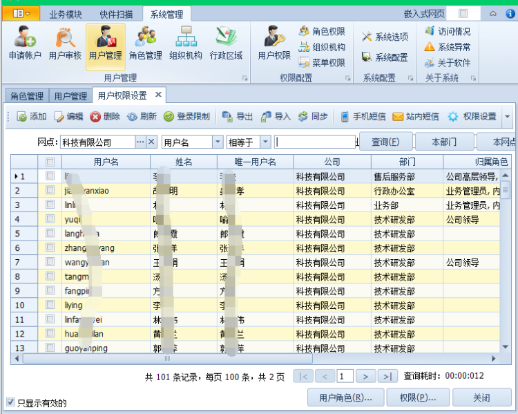Open the application menu dropdown button
518x414 pixels.
tap(21, 14)
